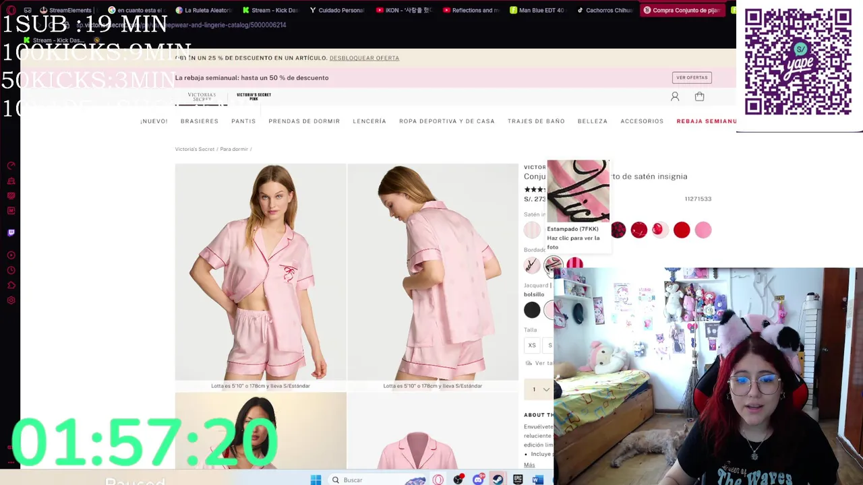Switch to Man Blue EDT 40 tab
Screen dimensions: 863x485
pyautogui.click(x=537, y=10)
